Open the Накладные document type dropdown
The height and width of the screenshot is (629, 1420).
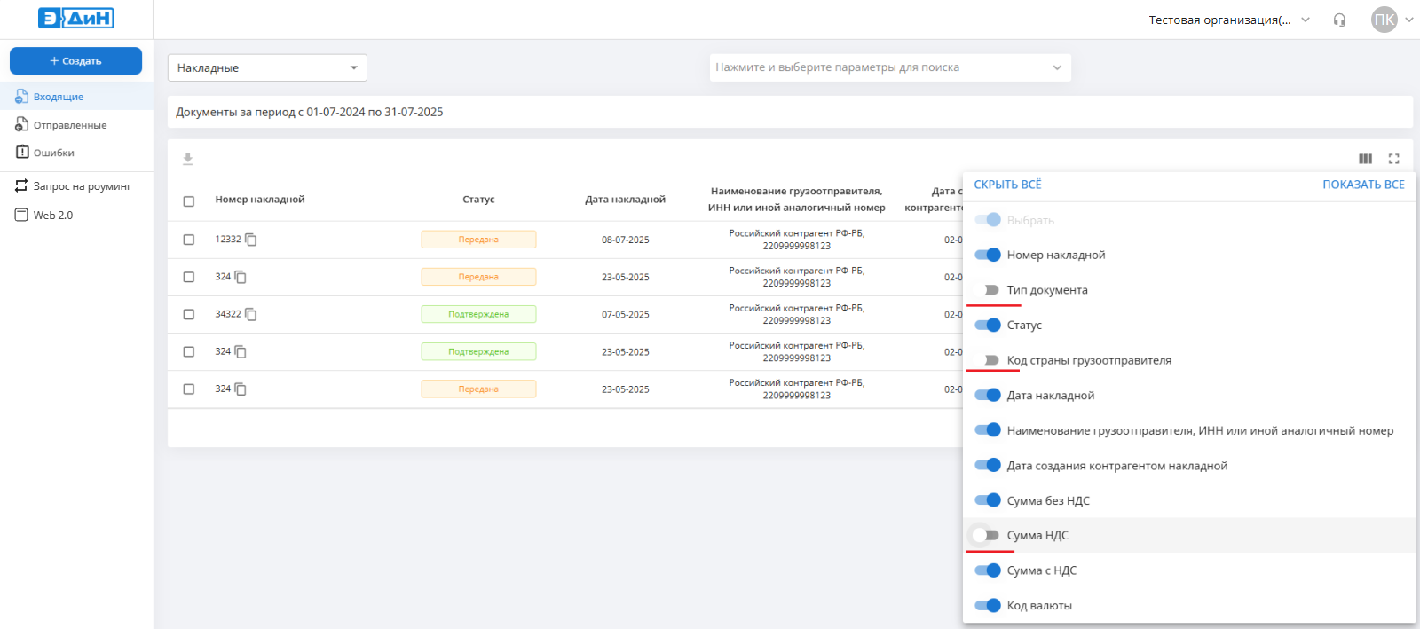(267, 67)
